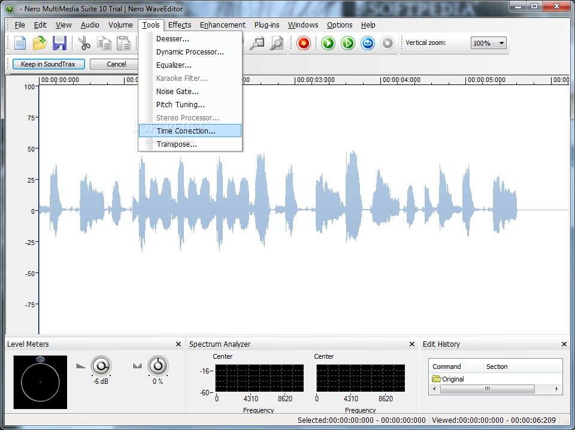Click the Original folder icon in Edit History
The image size is (575, 430).
click(437, 378)
